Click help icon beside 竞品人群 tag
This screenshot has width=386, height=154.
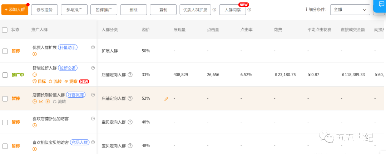click(x=93, y=142)
